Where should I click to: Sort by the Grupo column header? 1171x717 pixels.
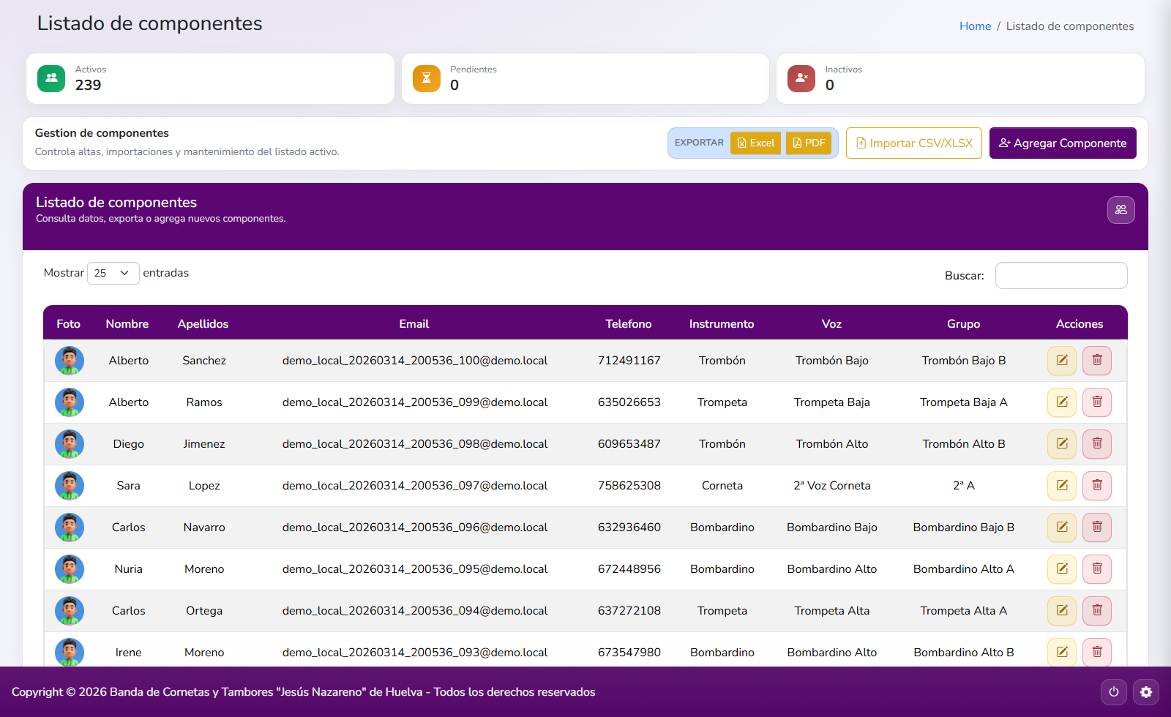point(963,324)
